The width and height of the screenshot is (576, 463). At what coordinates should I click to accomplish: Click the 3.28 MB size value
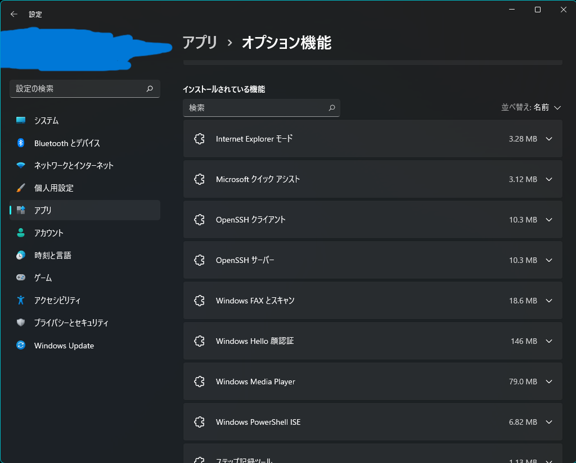(x=523, y=139)
